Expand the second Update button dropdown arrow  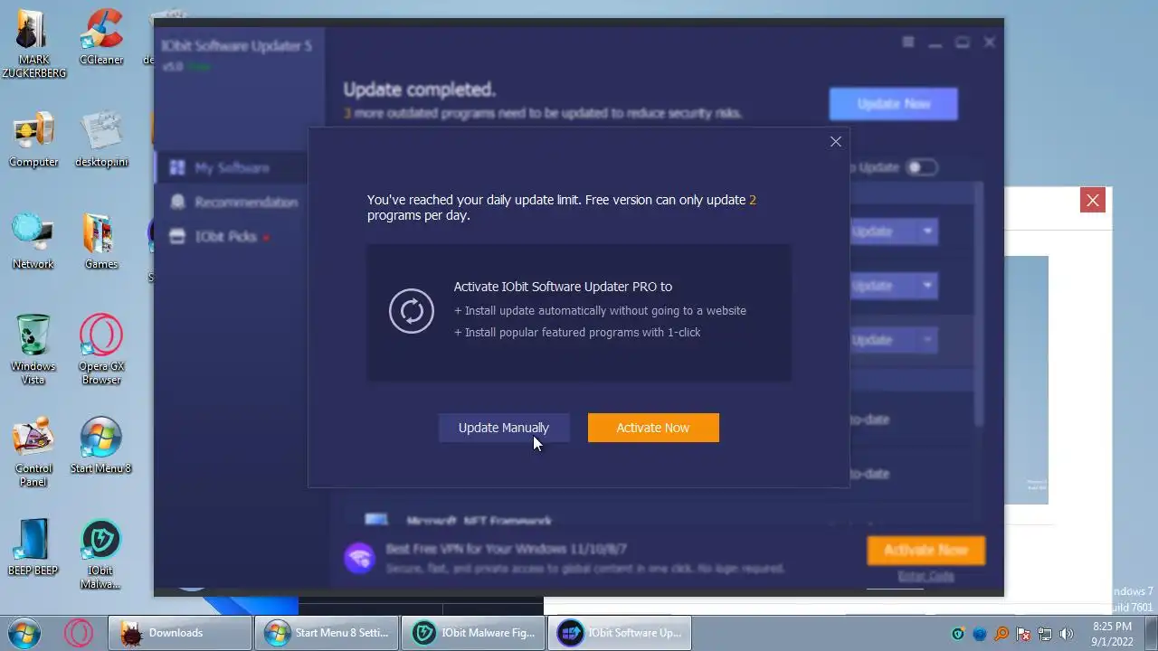click(x=927, y=286)
